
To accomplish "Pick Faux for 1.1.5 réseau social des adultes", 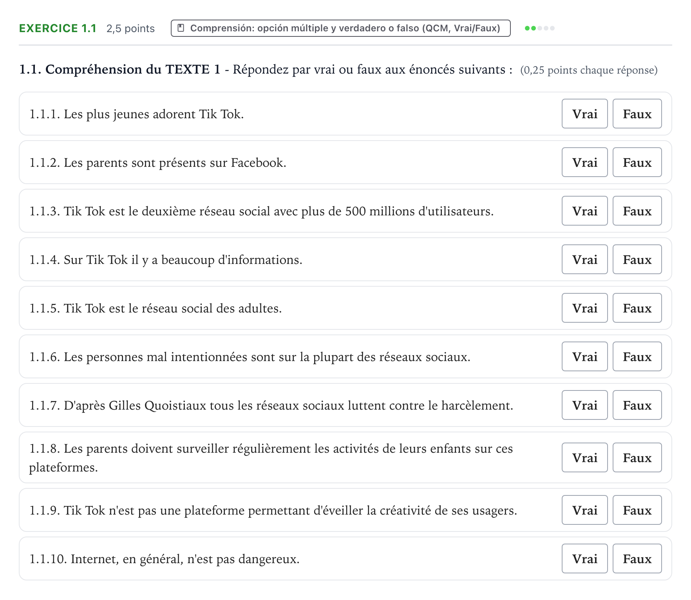I will pyautogui.click(x=637, y=308).
